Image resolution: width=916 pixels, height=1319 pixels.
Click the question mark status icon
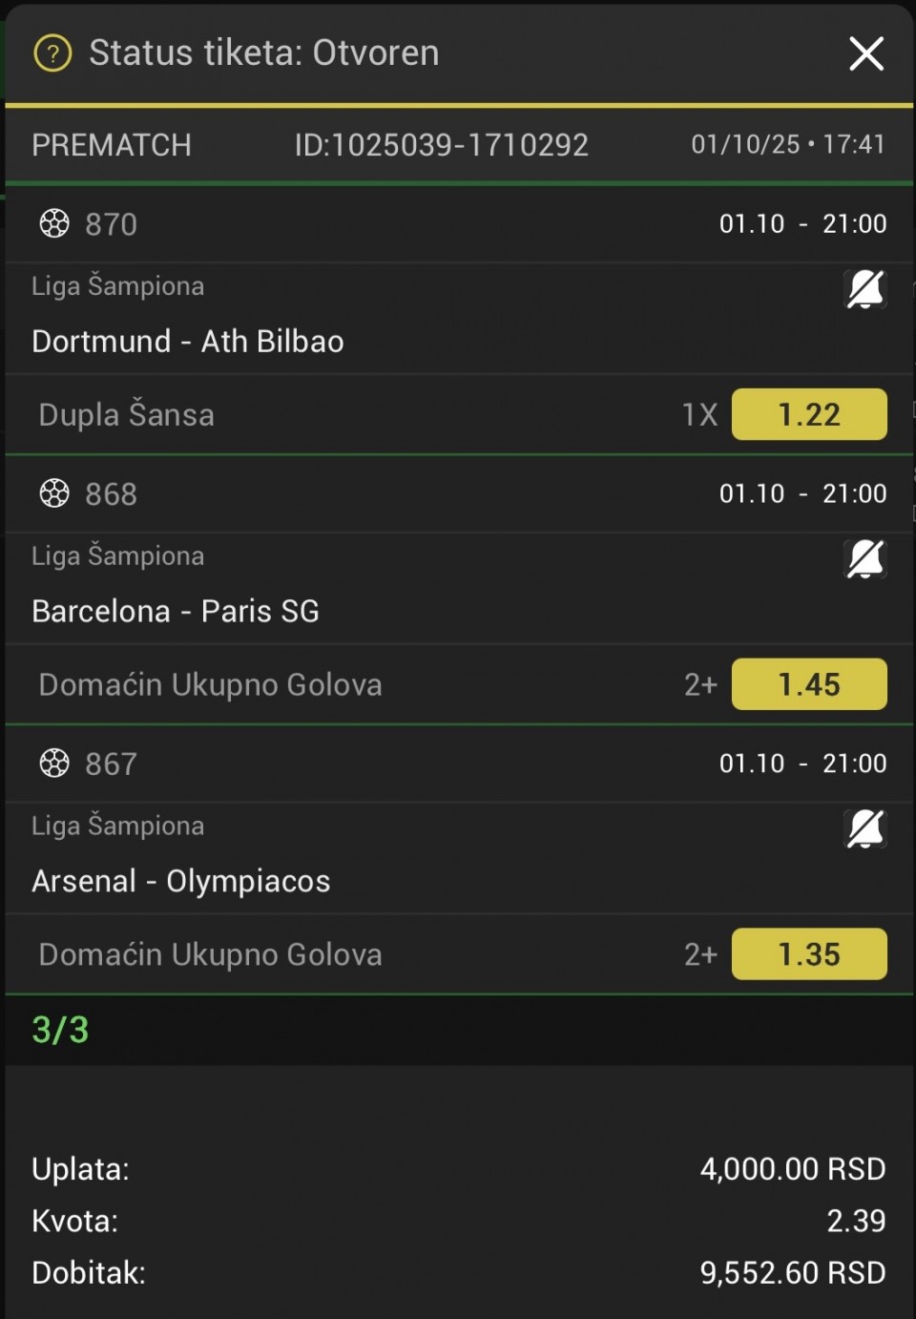[52, 53]
